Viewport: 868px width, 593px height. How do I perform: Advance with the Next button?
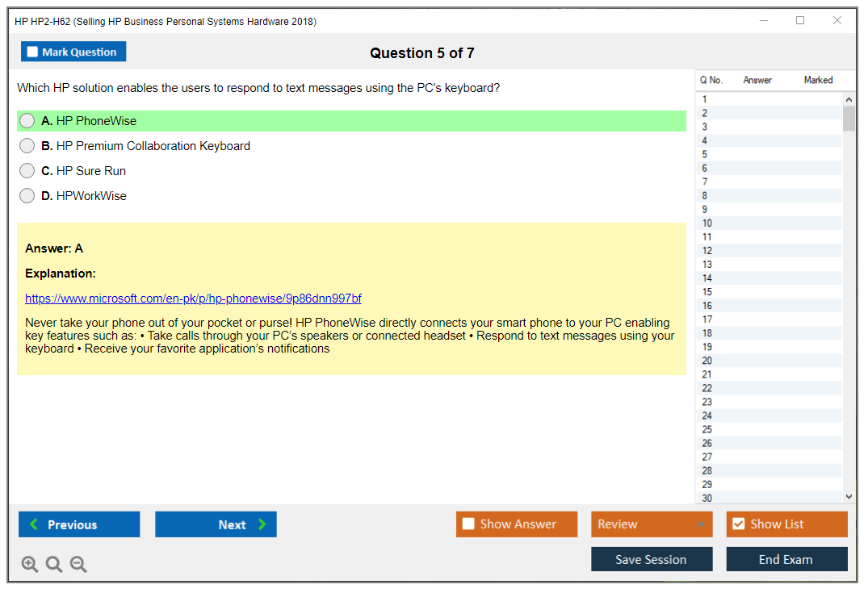(216, 524)
